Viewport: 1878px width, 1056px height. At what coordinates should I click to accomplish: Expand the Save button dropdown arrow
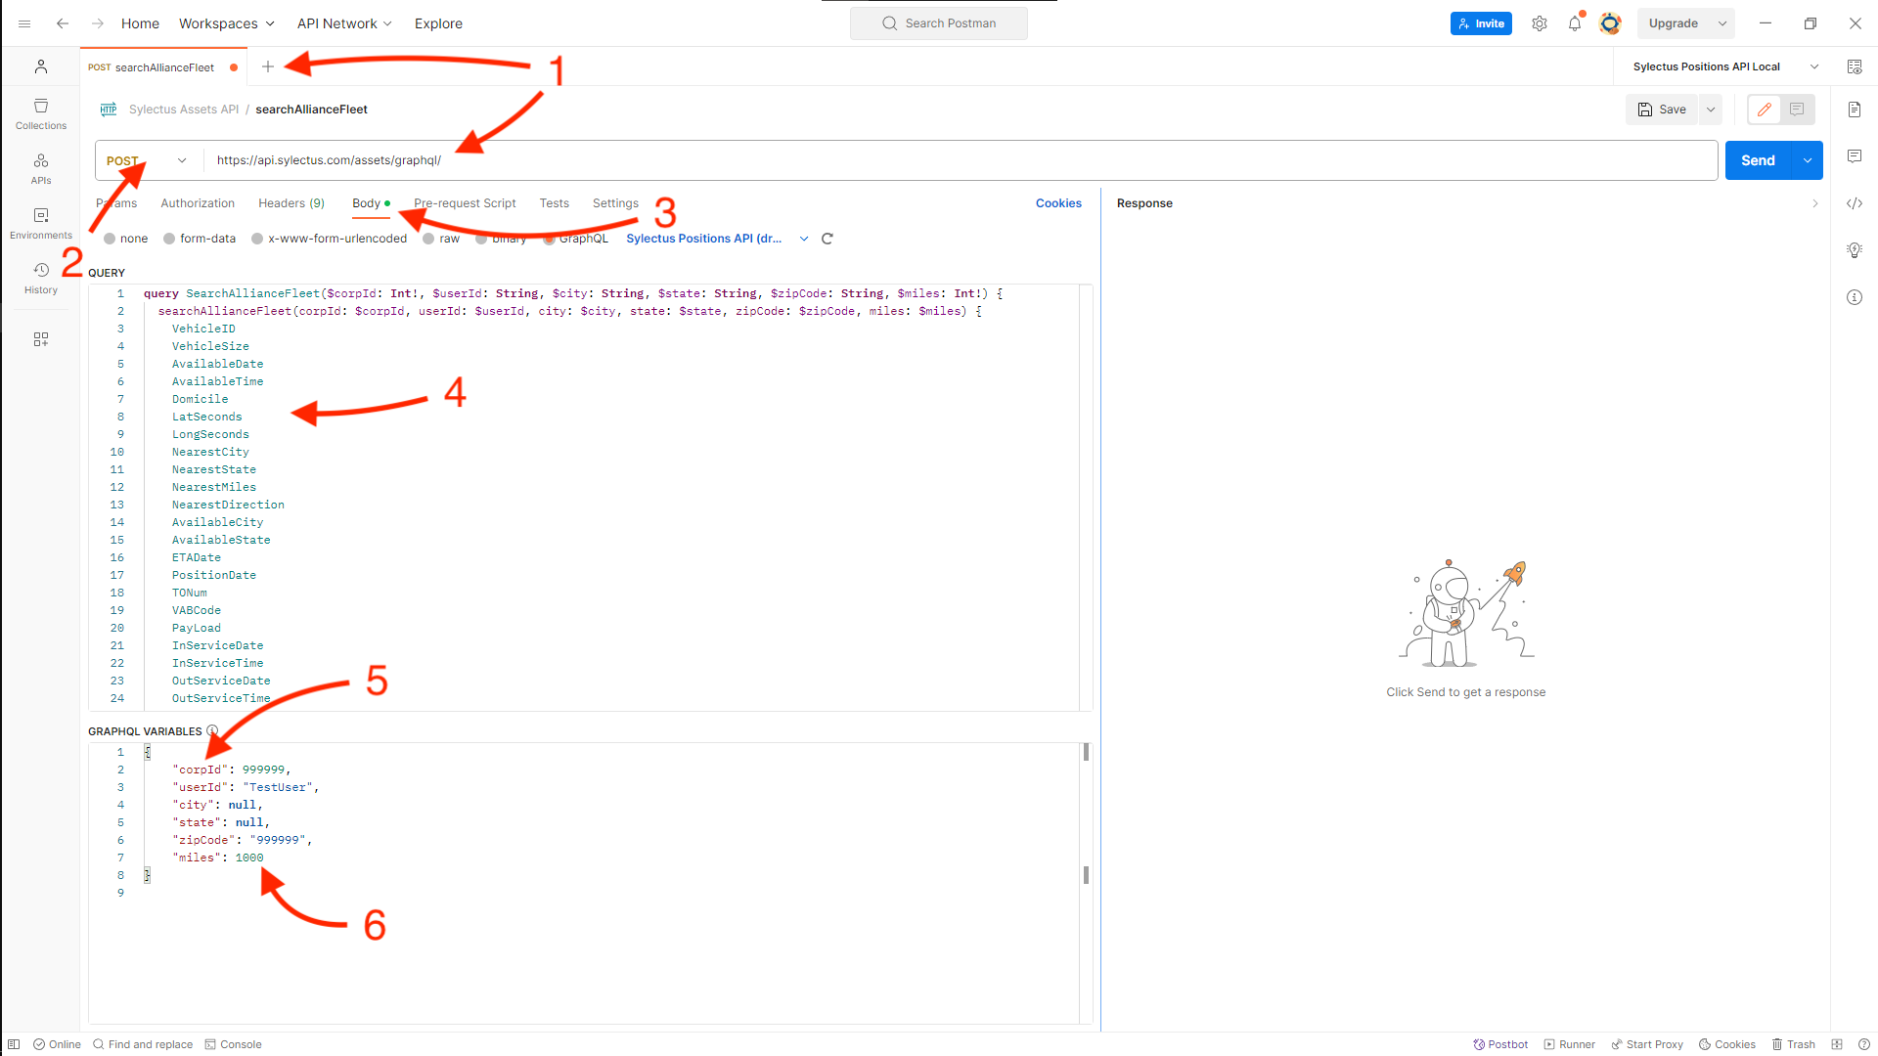(1711, 110)
